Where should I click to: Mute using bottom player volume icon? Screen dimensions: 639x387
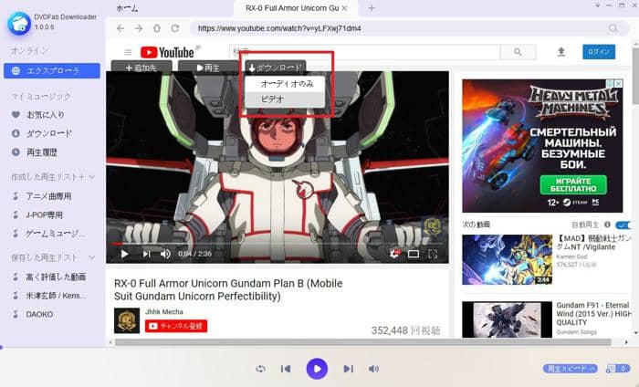point(373,369)
